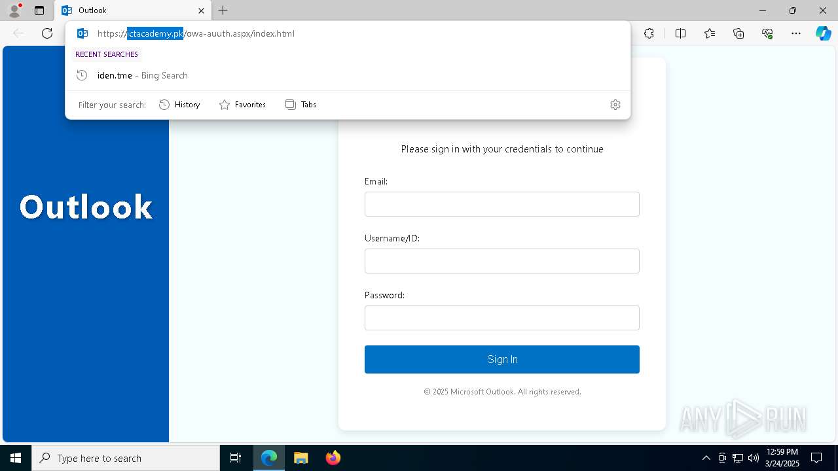This screenshot has height=471, width=838.
Task: Open the notifications action center icon
Action: click(x=817, y=458)
